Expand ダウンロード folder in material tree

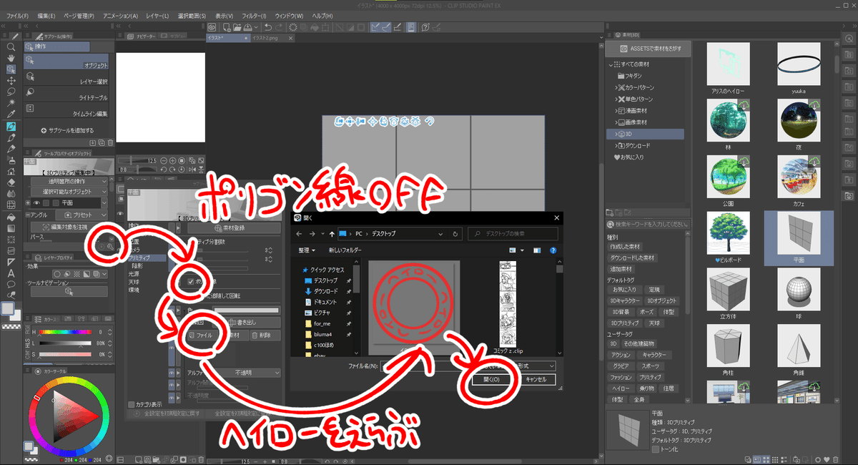[616, 145]
